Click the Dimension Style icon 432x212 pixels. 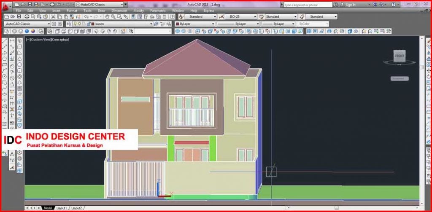[221, 17]
